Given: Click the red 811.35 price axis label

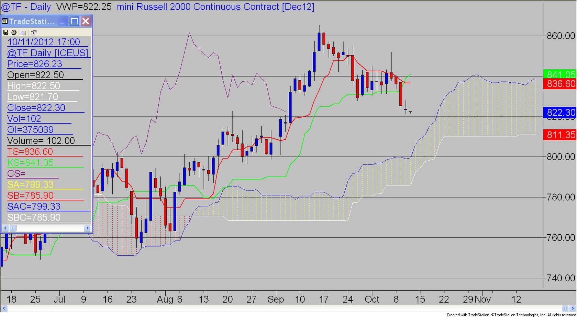Looking at the screenshot, I should [x=561, y=134].
